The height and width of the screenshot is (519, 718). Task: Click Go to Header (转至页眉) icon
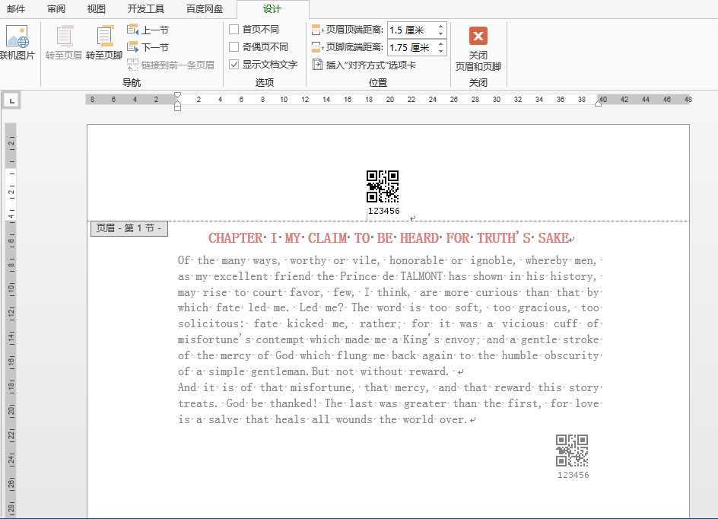(x=64, y=37)
